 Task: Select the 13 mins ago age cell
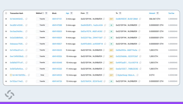coord(71,81)
